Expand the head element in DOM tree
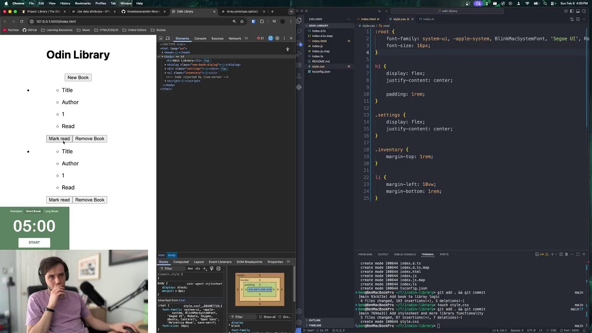This screenshot has height=333, width=592. click(x=163, y=53)
